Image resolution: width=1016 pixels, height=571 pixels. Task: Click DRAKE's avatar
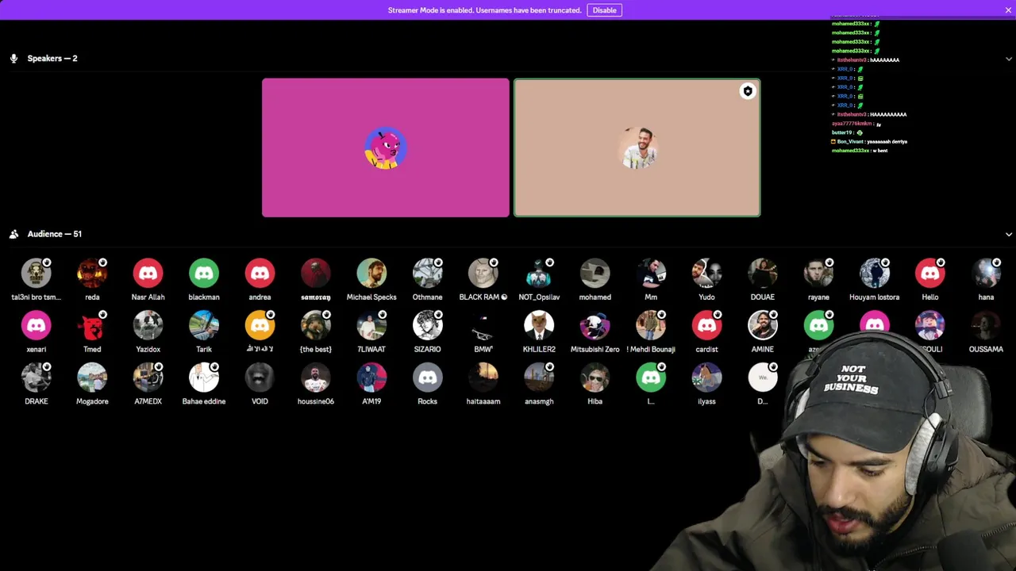(x=37, y=378)
